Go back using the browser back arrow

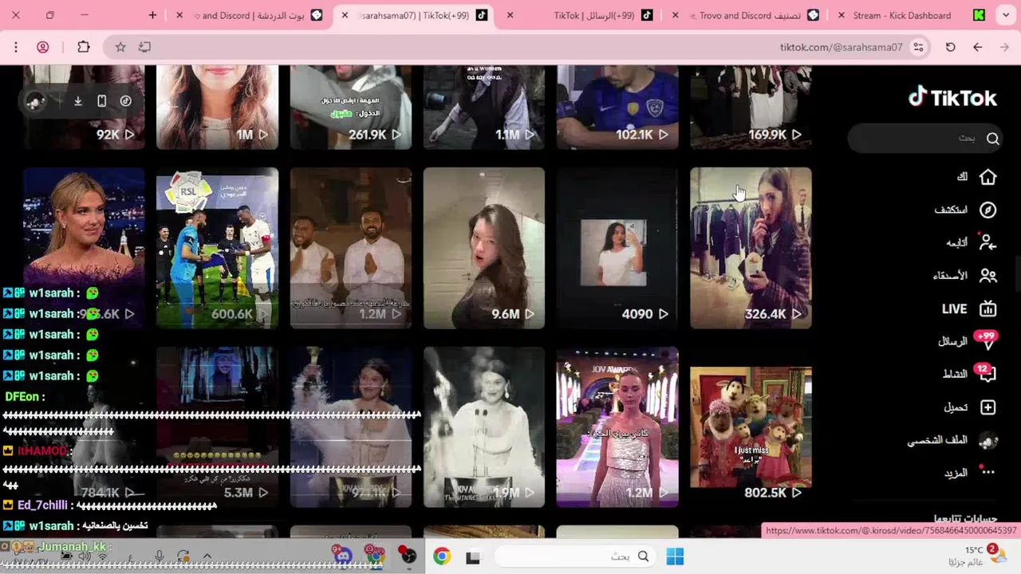(977, 47)
